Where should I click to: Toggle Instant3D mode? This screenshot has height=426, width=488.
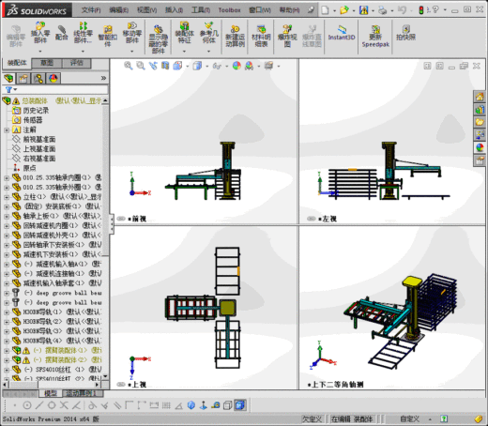pyautogui.click(x=342, y=34)
